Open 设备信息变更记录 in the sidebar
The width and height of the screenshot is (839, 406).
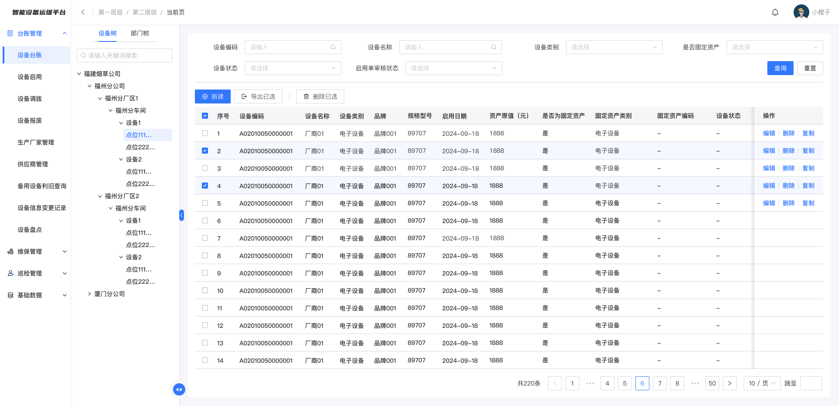[x=42, y=208]
